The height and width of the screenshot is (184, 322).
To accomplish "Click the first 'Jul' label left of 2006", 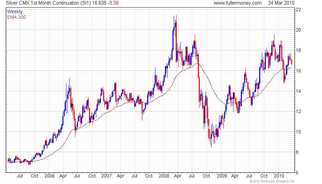I will click(20, 176).
